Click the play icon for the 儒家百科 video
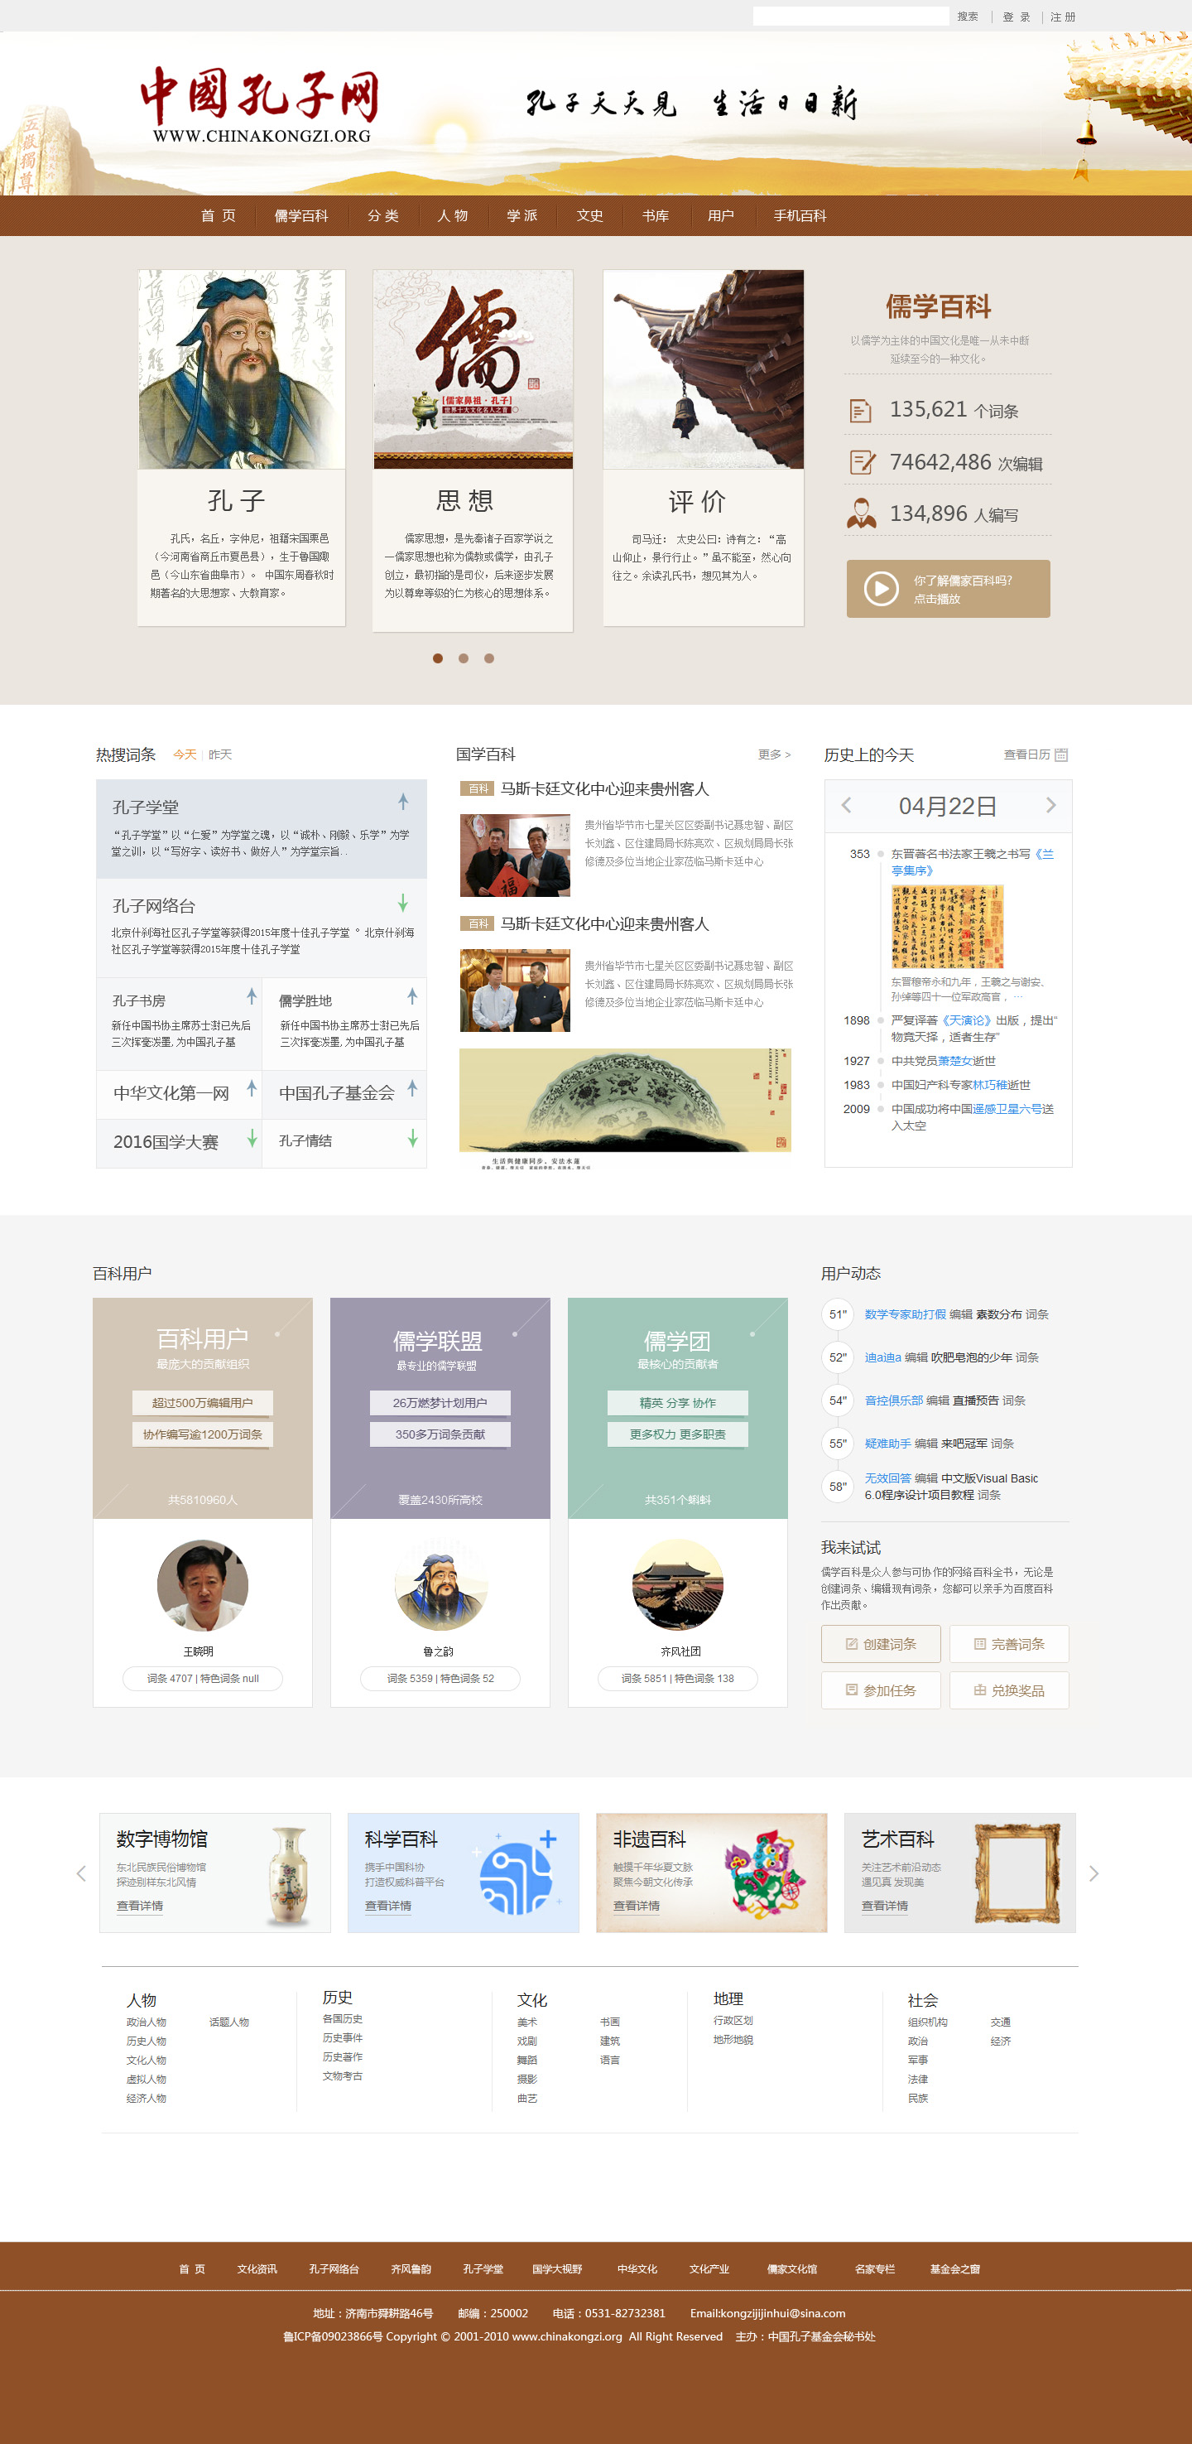Viewport: 1192px width, 2444px height. coord(880,589)
